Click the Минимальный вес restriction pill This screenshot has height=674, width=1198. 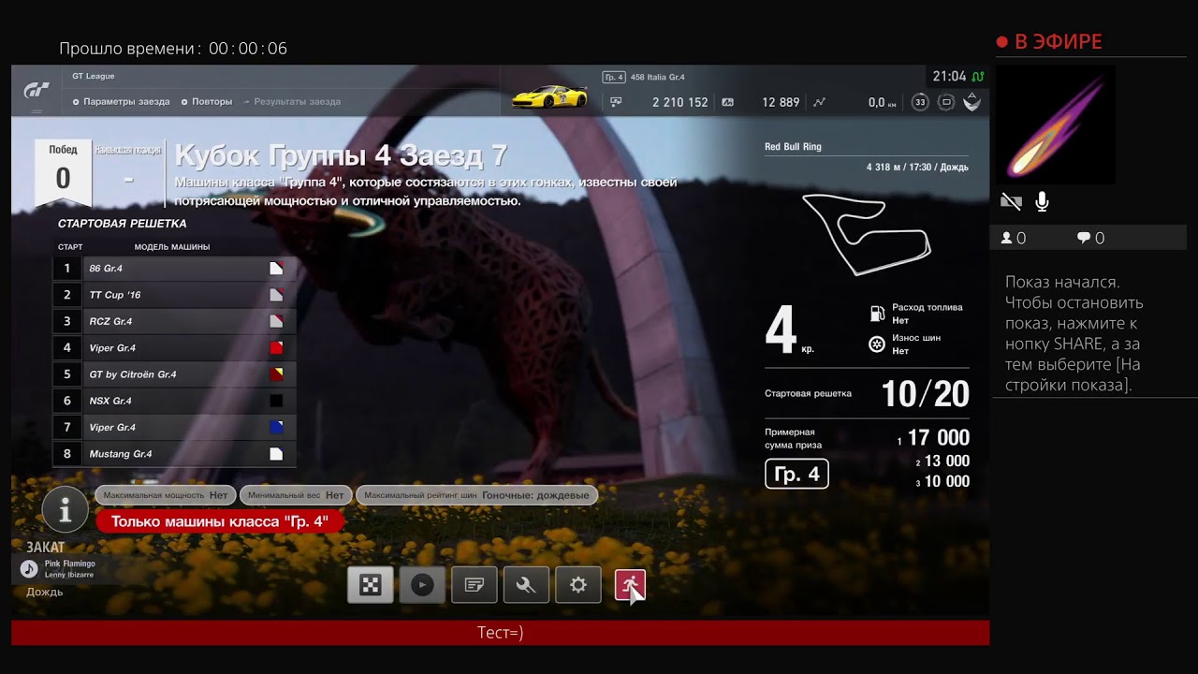[x=296, y=495]
